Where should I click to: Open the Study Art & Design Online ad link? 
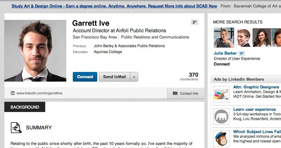114,6
